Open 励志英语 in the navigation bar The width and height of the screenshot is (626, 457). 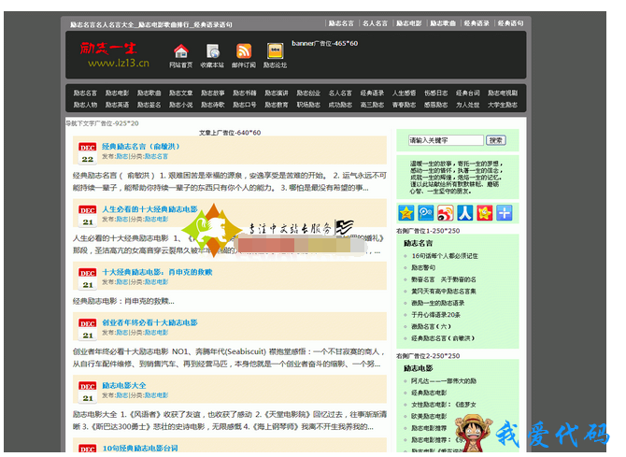pyautogui.click(x=117, y=105)
